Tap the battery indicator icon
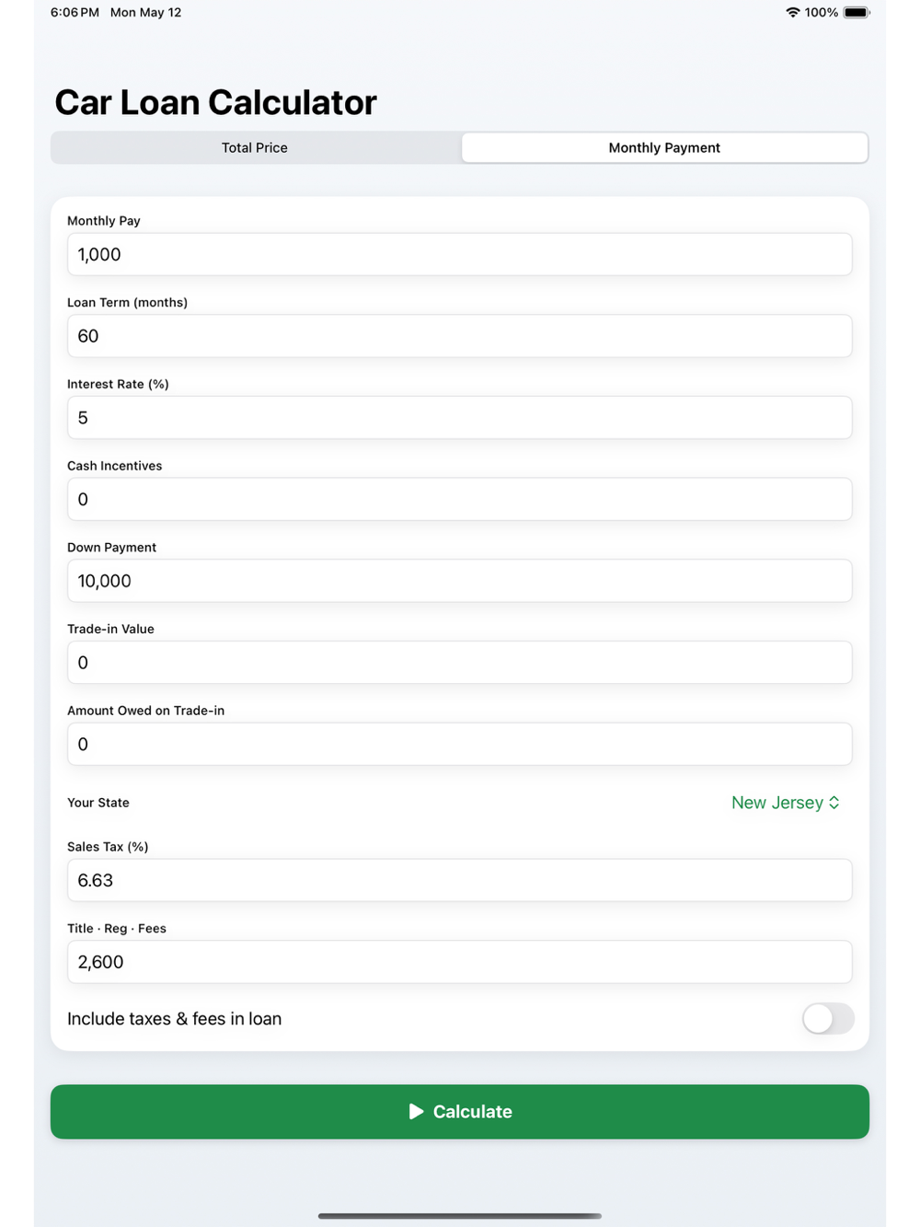The width and height of the screenshot is (920, 1227). (x=857, y=13)
